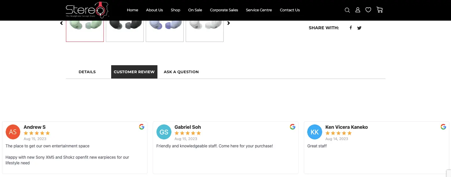
Task: Click 'Great staff' review text
Action: pyautogui.click(x=317, y=146)
